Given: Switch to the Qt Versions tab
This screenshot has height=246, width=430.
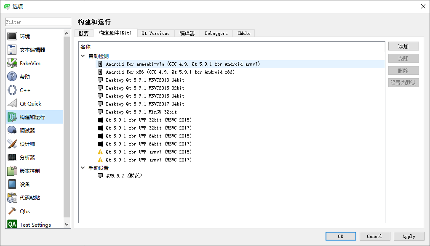Looking at the screenshot, I should [155, 33].
